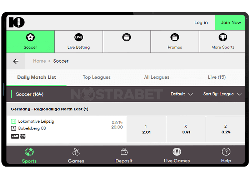
Task: Click the 10Bet logo
Action: point(17,22)
